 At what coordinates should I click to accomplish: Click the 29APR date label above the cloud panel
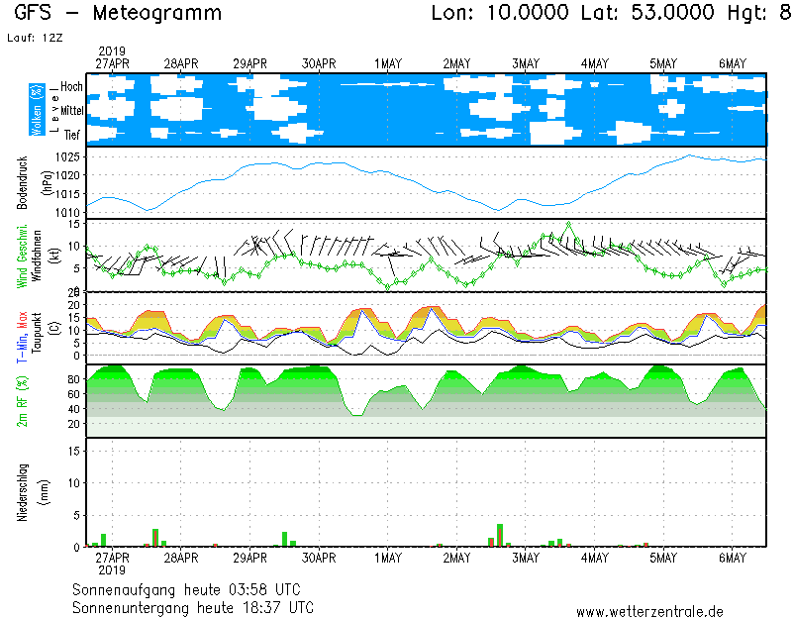[x=249, y=63]
